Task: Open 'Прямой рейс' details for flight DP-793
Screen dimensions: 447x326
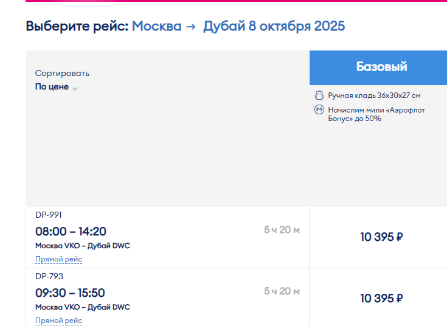Action: click(x=59, y=321)
